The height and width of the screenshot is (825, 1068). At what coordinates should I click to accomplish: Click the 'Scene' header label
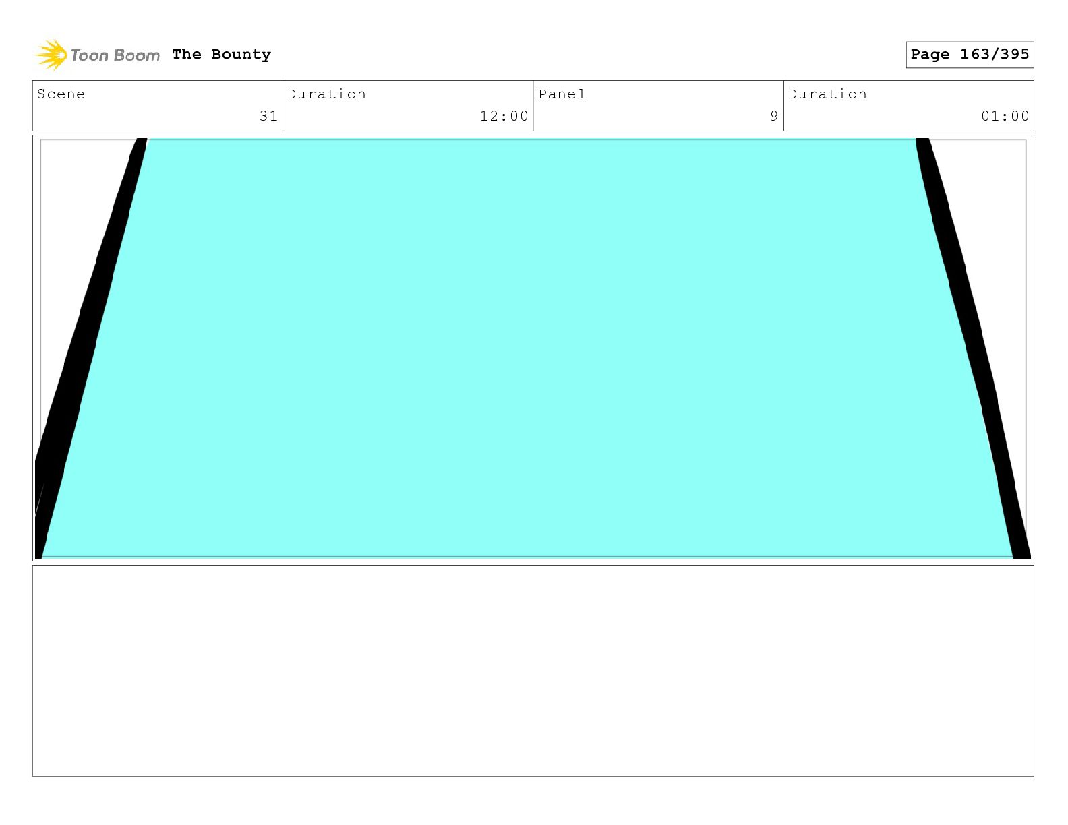point(61,94)
